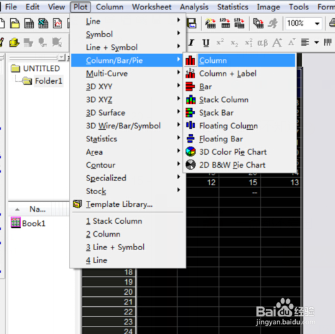Screen dimensions: 335x334
Task: Expand the Specialized submenu
Action: tap(128, 178)
